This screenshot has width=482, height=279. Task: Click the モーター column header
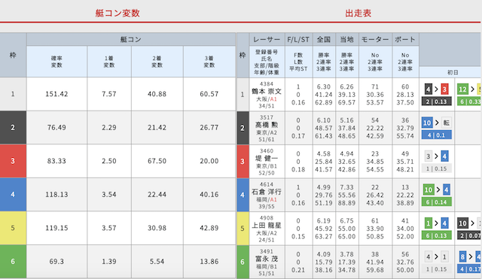pos(375,39)
